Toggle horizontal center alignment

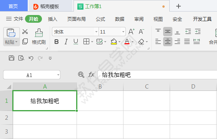pos(168,42)
